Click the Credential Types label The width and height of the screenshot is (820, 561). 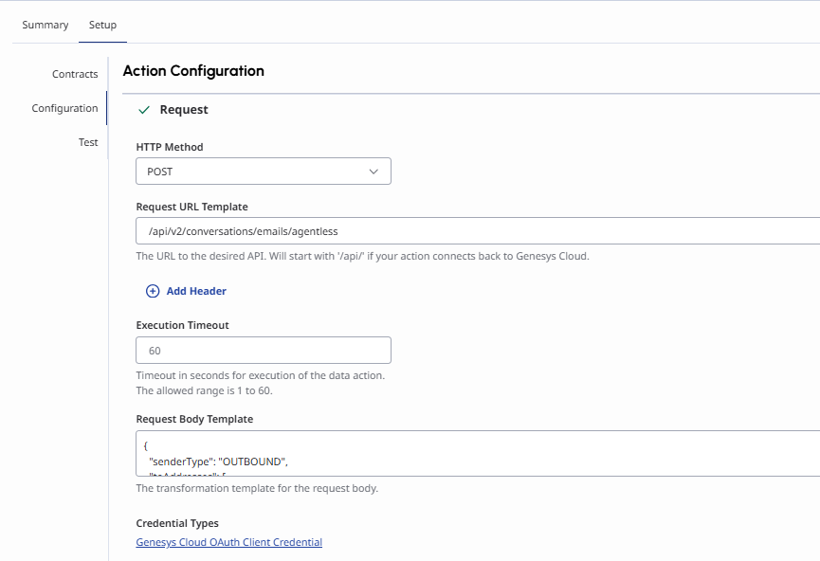click(177, 523)
